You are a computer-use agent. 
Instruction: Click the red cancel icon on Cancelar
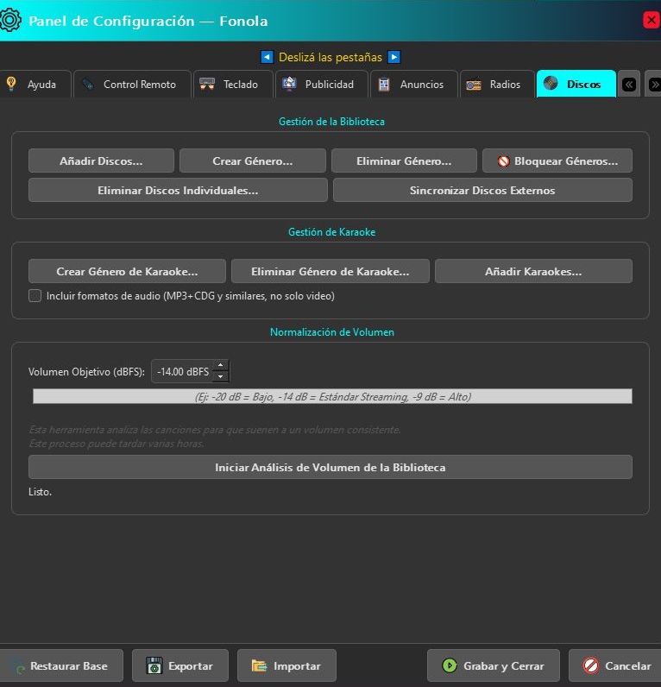pos(590,665)
